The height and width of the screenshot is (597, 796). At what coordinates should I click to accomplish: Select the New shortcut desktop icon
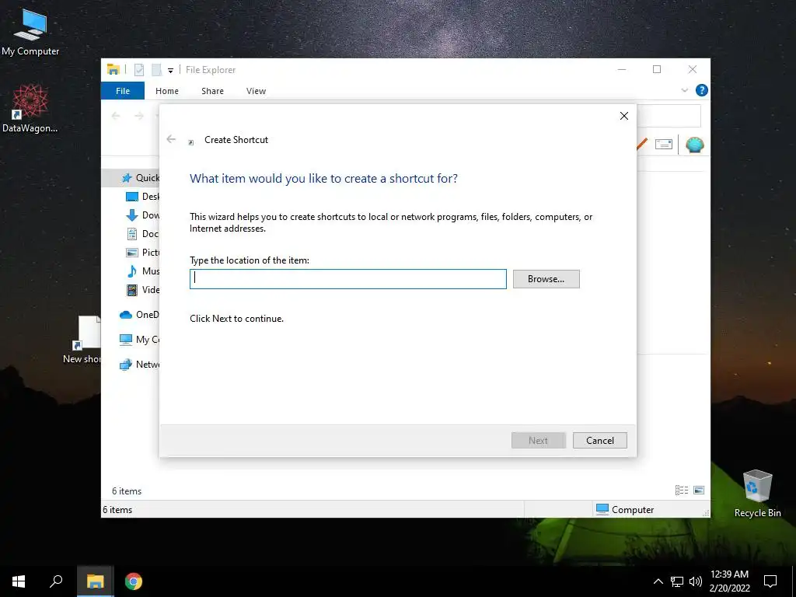pyautogui.click(x=82, y=340)
